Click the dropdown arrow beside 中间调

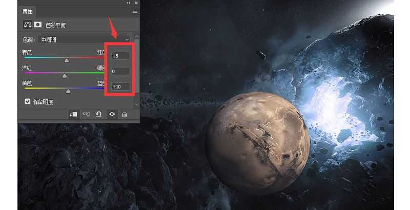[126, 39]
